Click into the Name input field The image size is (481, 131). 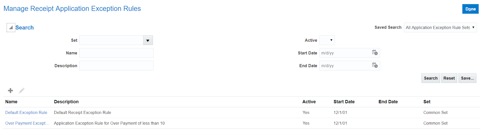point(116,53)
